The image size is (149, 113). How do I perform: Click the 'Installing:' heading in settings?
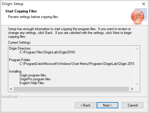pos(15,71)
